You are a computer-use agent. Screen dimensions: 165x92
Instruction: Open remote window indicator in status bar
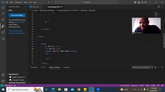coord(2,85)
